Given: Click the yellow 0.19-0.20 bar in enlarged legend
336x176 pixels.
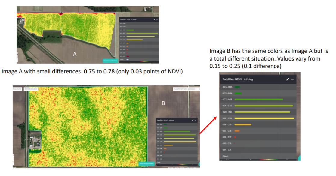Looking at the screenshot, I should 264,118.
